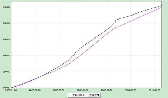Click the 基金基准 legend label
168x98 pixels.
pyautogui.click(x=94, y=95)
